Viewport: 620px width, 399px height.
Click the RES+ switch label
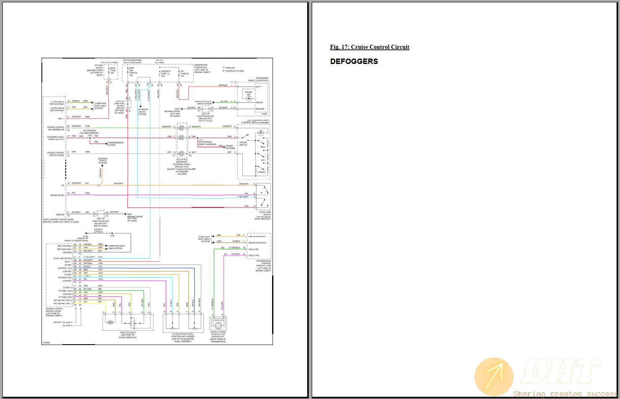point(263,147)
